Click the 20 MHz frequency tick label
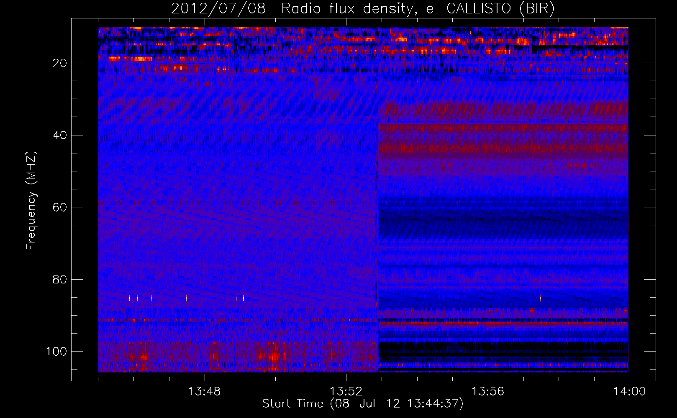Viewport: 677px width, 418px height. [x=60, y=63]
